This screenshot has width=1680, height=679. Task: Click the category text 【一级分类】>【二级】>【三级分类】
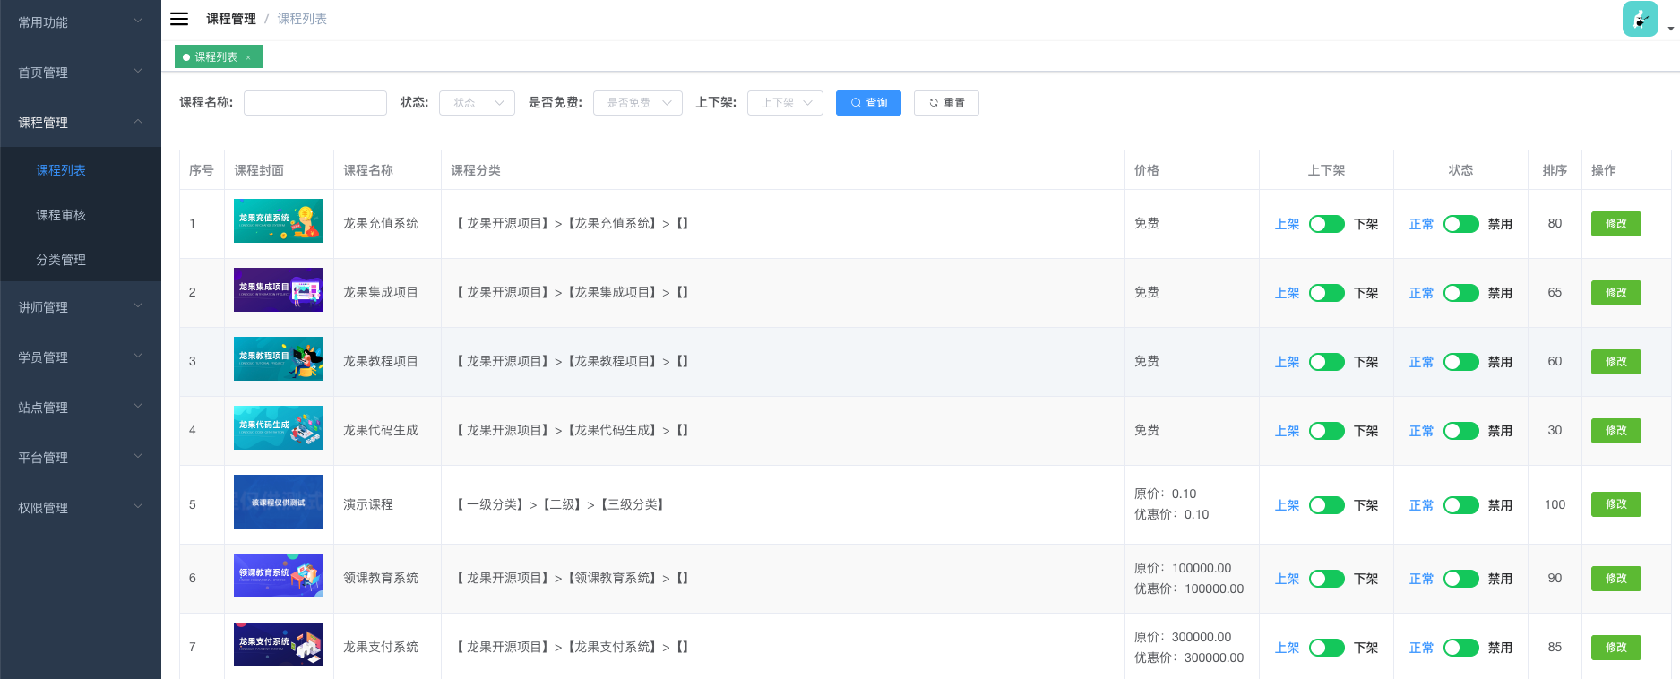click(560, 504)
